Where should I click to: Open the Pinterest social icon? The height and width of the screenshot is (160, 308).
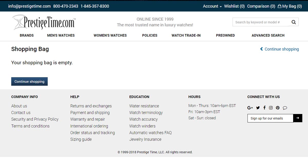278,108
